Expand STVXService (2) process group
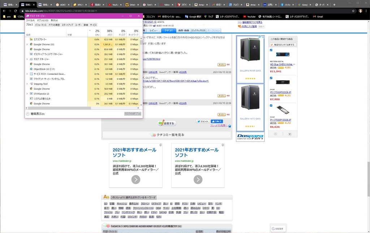 coord(27,94)
